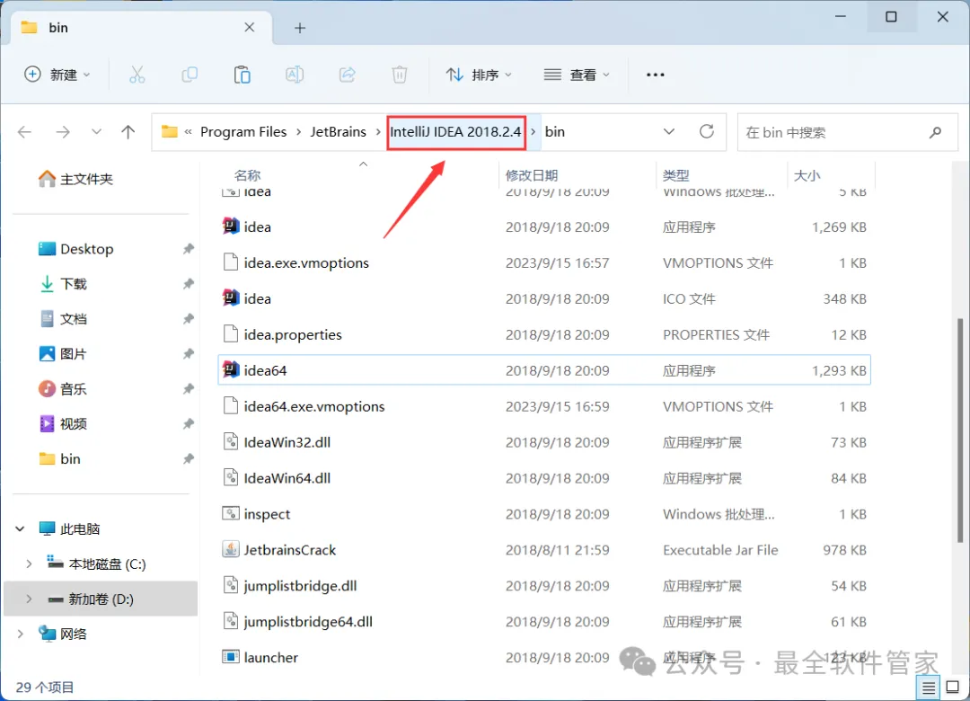
Task: Click the Share icon in the toolbar
Action: (347, 75)
